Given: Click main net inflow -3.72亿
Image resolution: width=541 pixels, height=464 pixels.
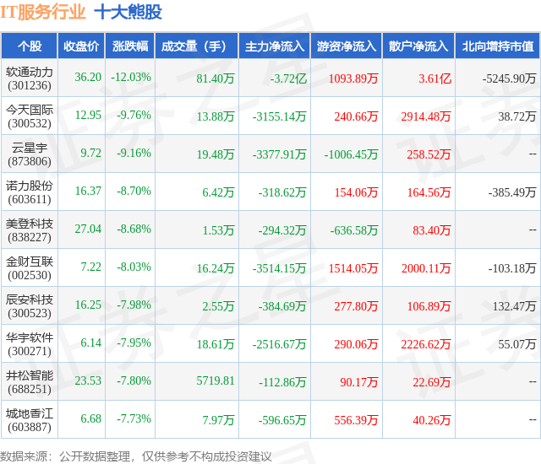Looking at the screenshot, I should (x=288, y=78).
